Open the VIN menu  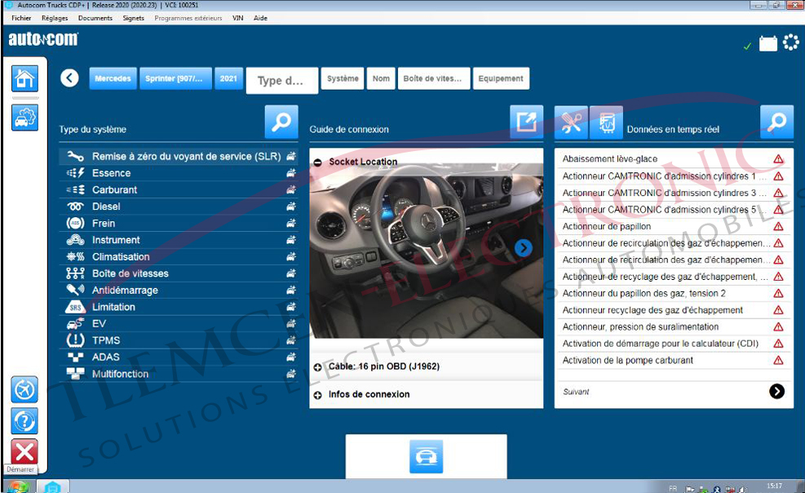pyautogui.click(x=237, y=18)
